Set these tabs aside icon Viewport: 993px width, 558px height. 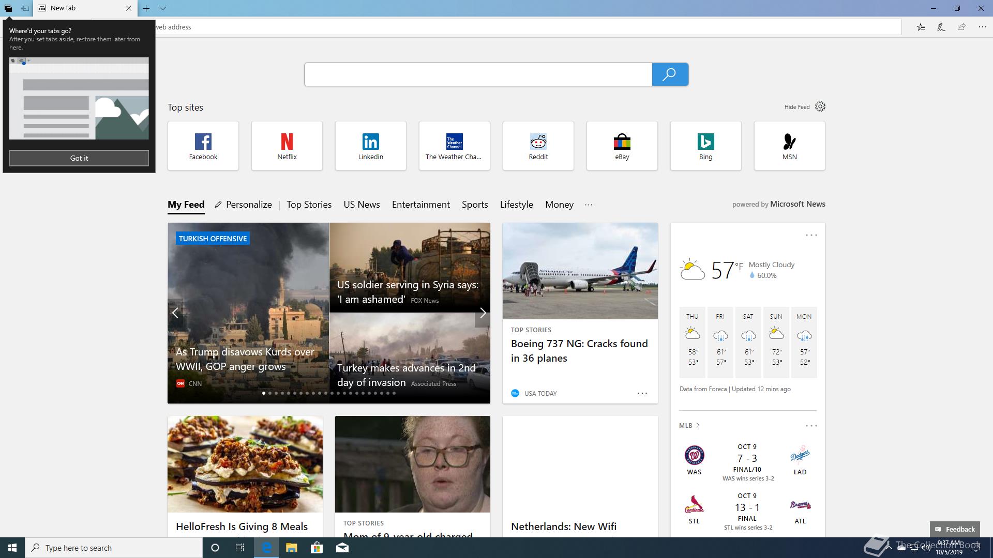tap(25, 8)
